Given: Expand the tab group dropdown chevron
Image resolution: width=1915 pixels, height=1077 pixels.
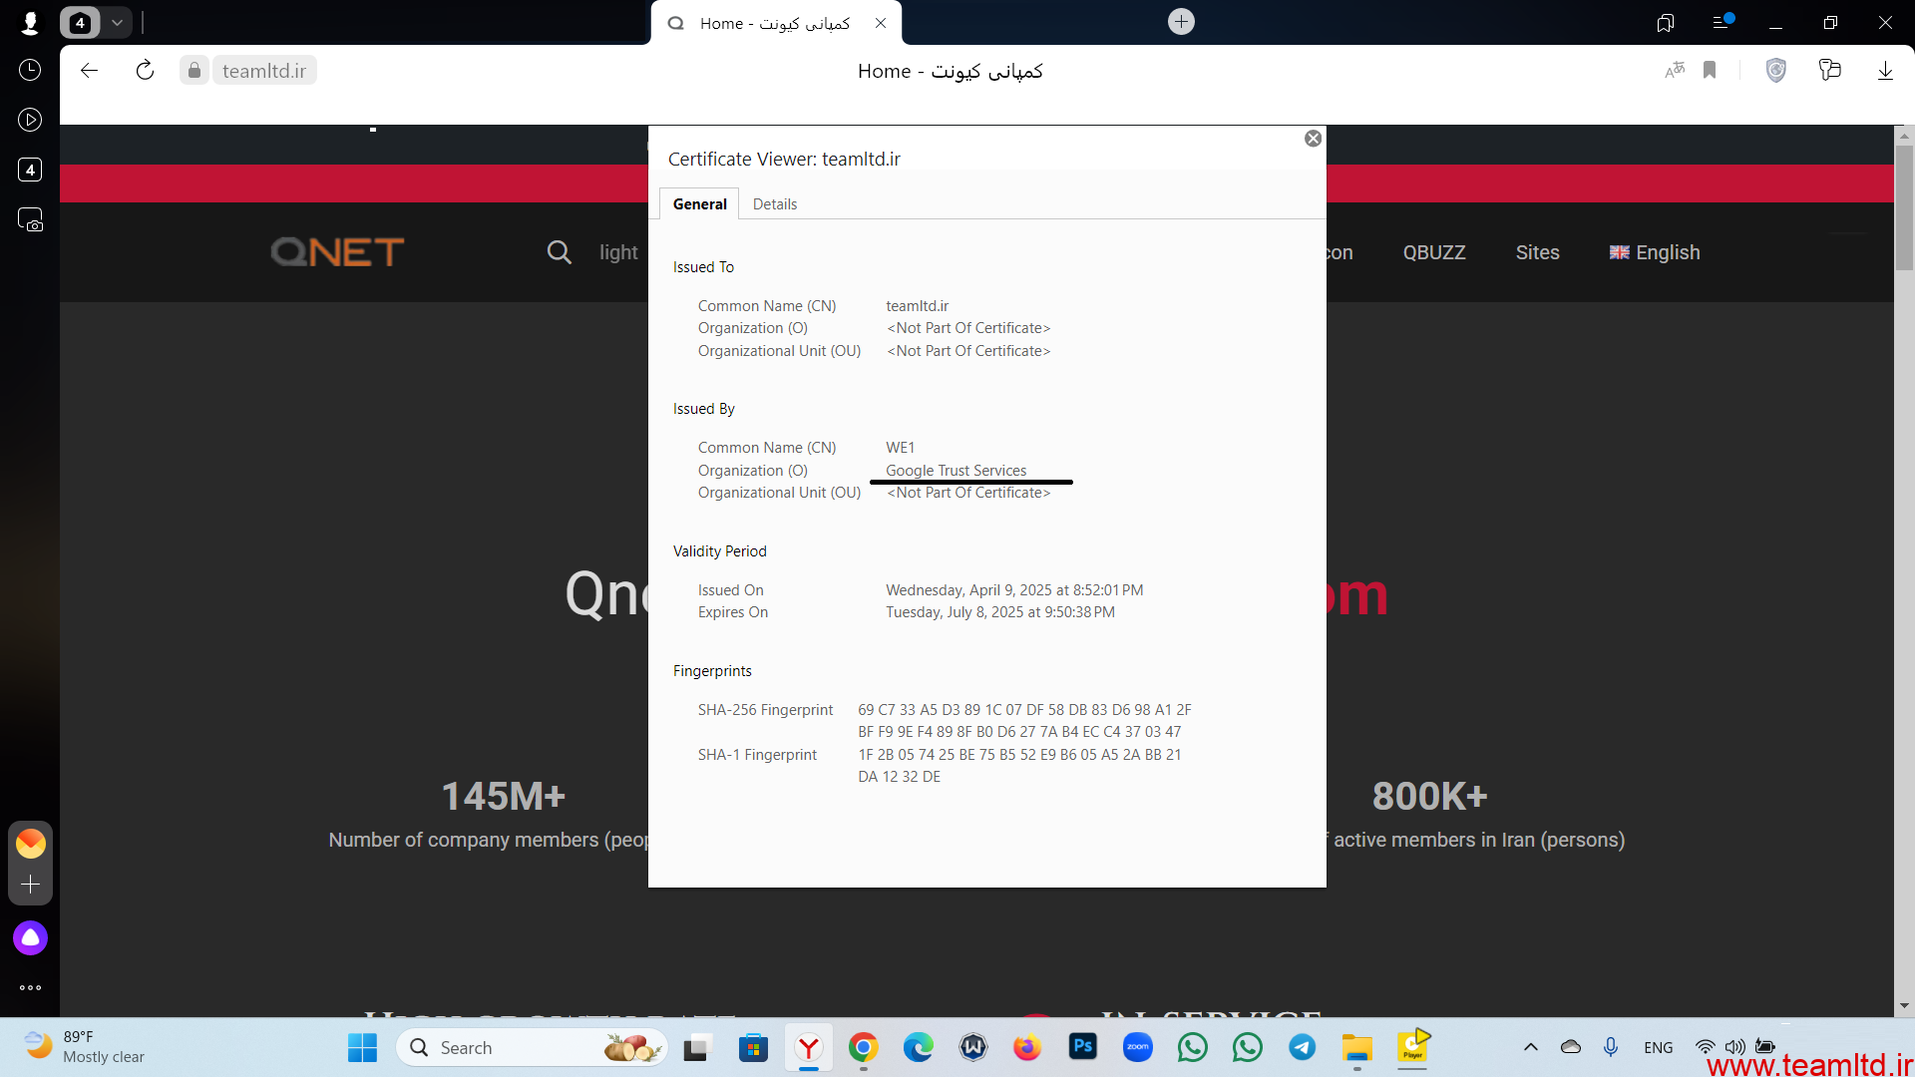Looking at the screenshot, I should (117, 22).
